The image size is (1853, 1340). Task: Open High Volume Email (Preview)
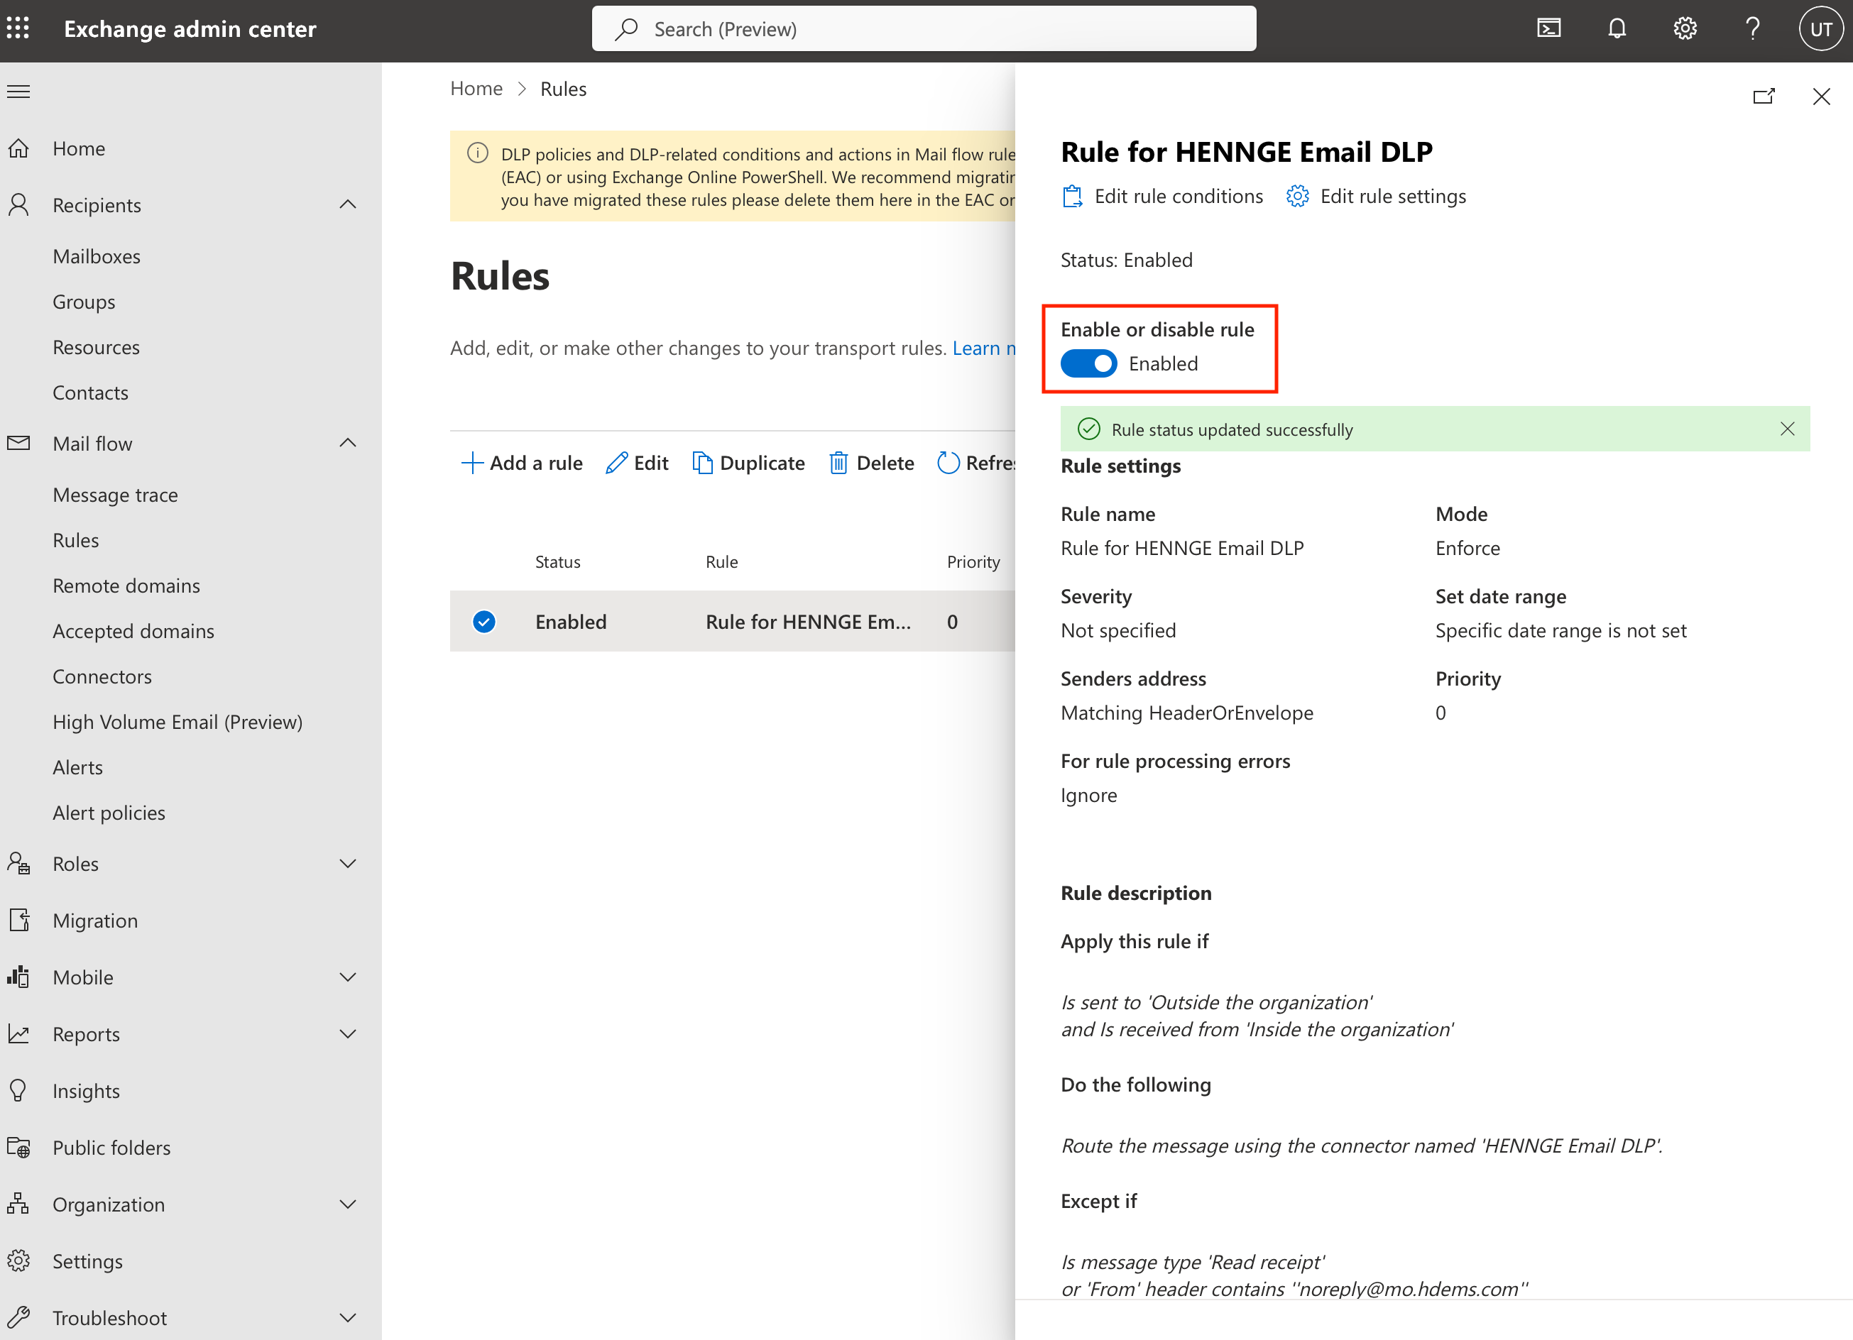point(177,722)
